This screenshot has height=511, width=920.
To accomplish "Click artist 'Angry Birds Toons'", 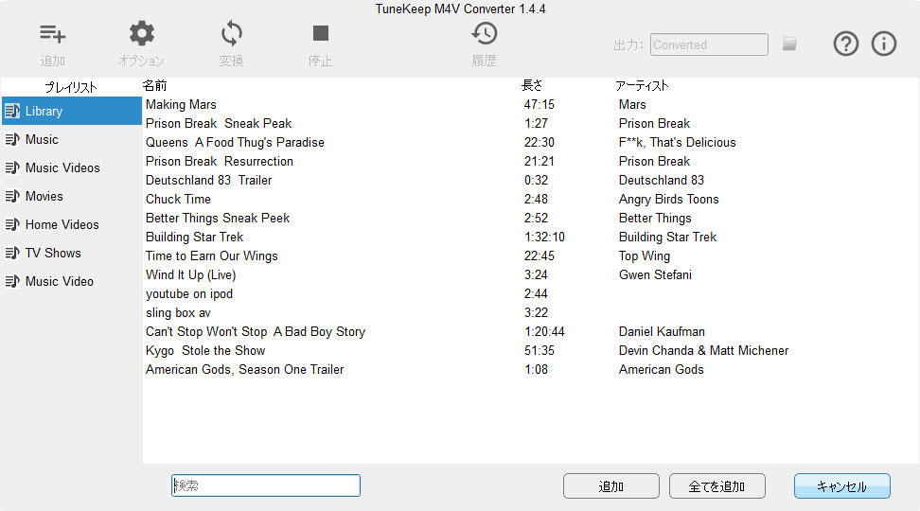I will [669, 199].
